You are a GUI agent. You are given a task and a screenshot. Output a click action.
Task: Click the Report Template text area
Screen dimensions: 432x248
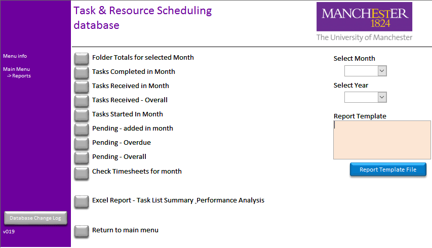click(382, 140)
